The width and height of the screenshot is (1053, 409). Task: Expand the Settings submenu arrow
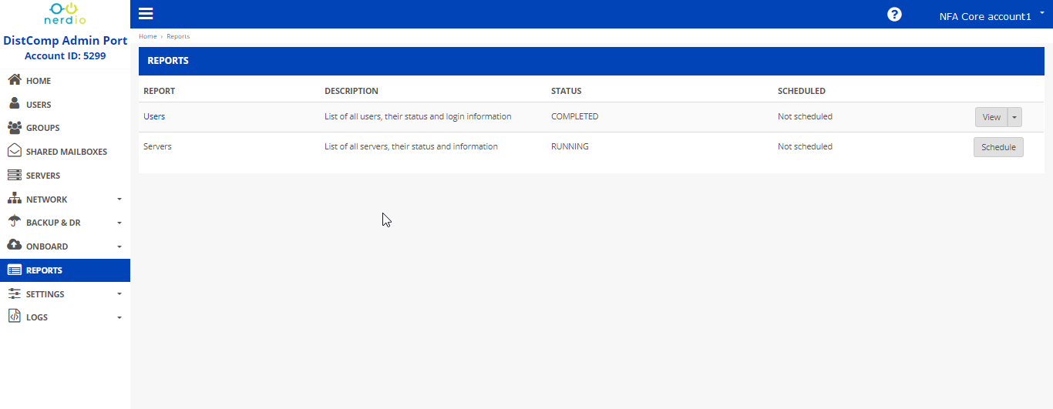coord(119,294)
